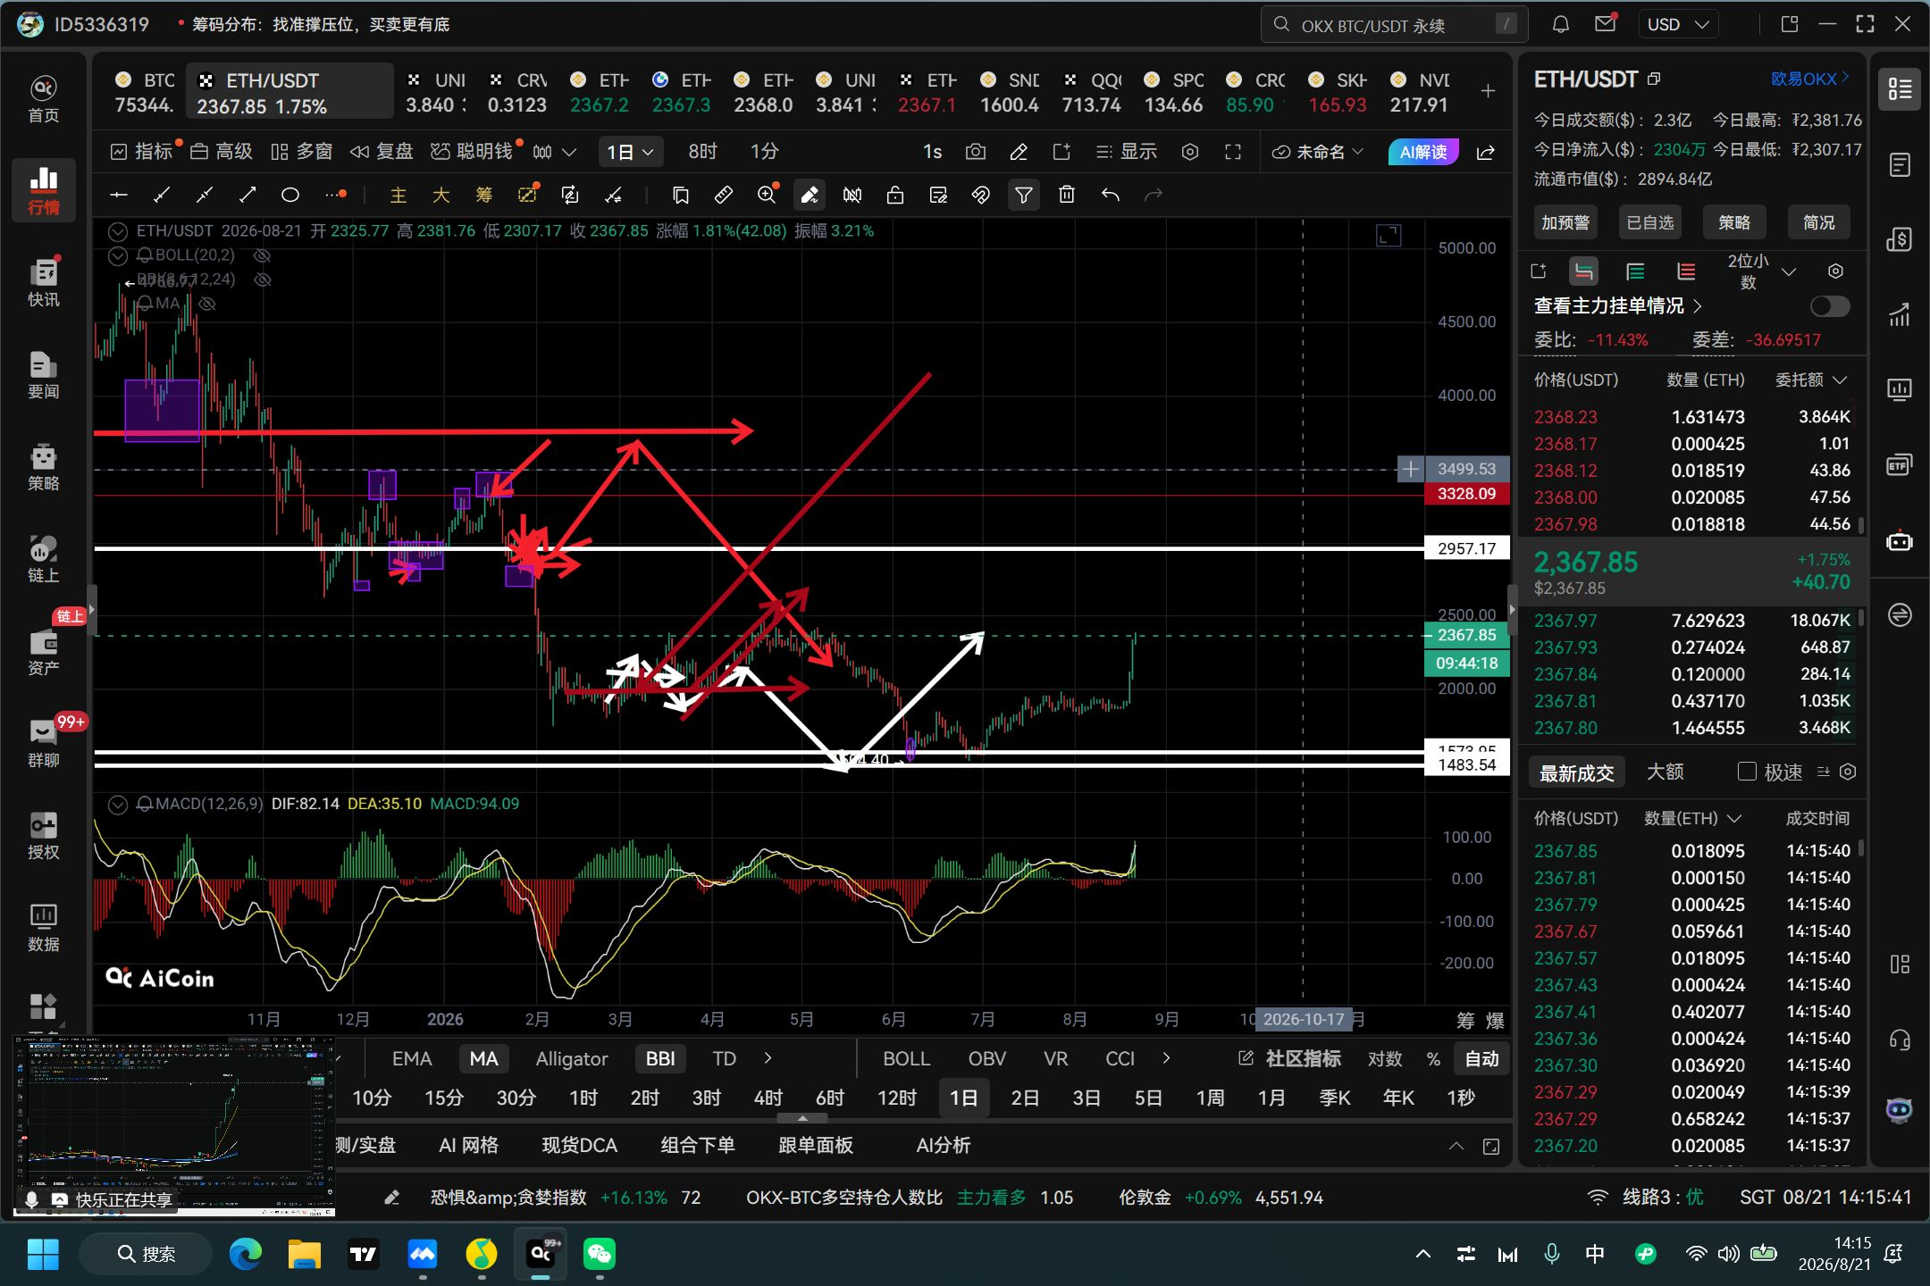Screen dimensions: 1930x1286
Task: Show only sell orders in order book
Action: [x=1686, y=271]
